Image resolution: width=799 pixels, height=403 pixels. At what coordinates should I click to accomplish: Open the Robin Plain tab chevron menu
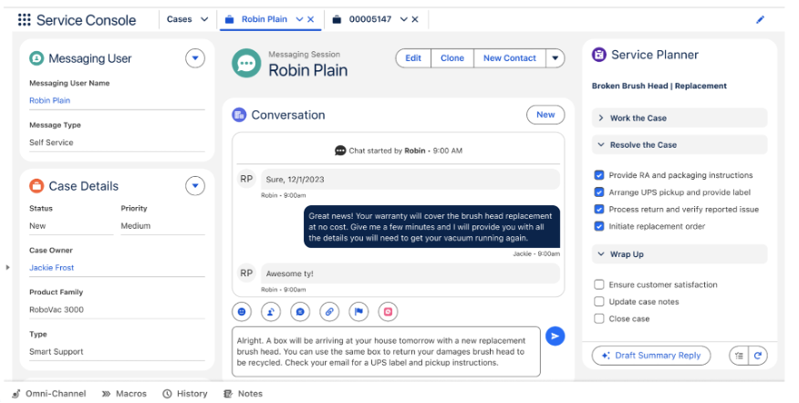click(x=299, y=19)
